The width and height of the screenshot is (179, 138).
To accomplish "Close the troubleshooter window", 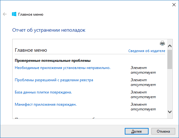I will pos(174,5).
